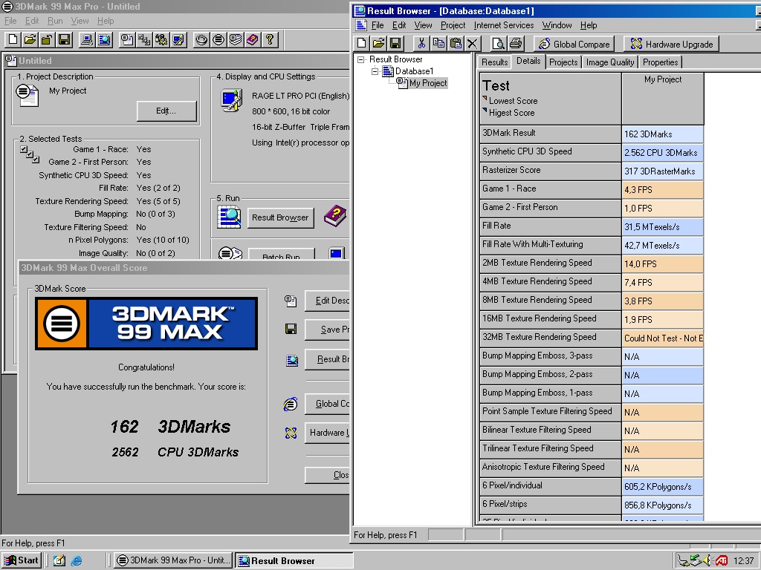Click the Fill Rate With Multi-Texturing row label

tap(551, 244)
